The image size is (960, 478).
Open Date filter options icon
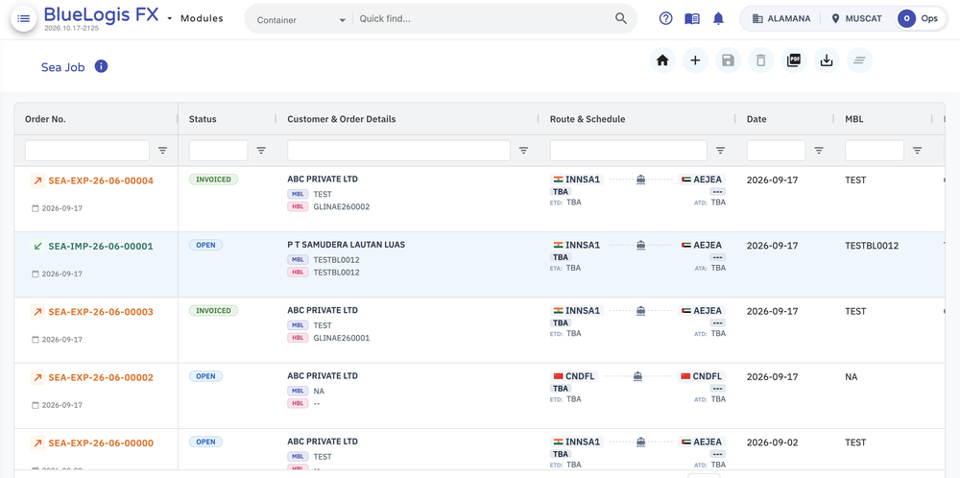819,151
